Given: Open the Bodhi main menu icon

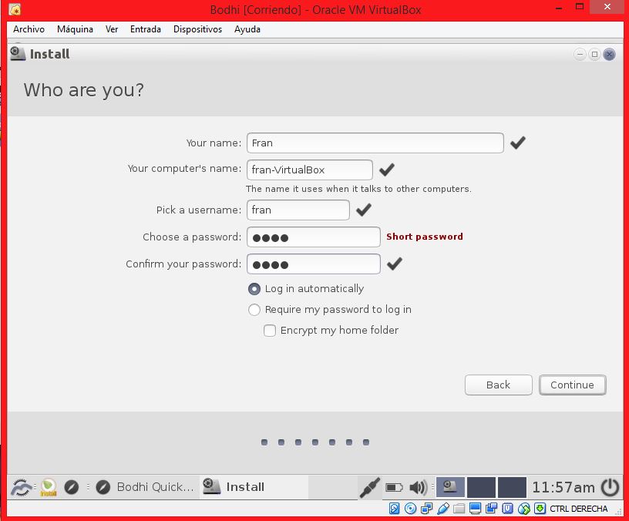Looking at the screenshot, I should click(x=21, y=487).
